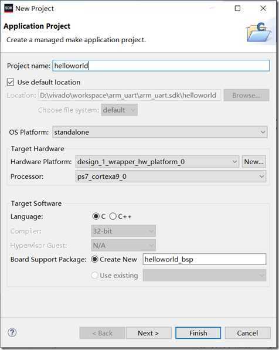The image size is (279, 350).
Task: Click the C project folder icon
Action: coord(259,33)
